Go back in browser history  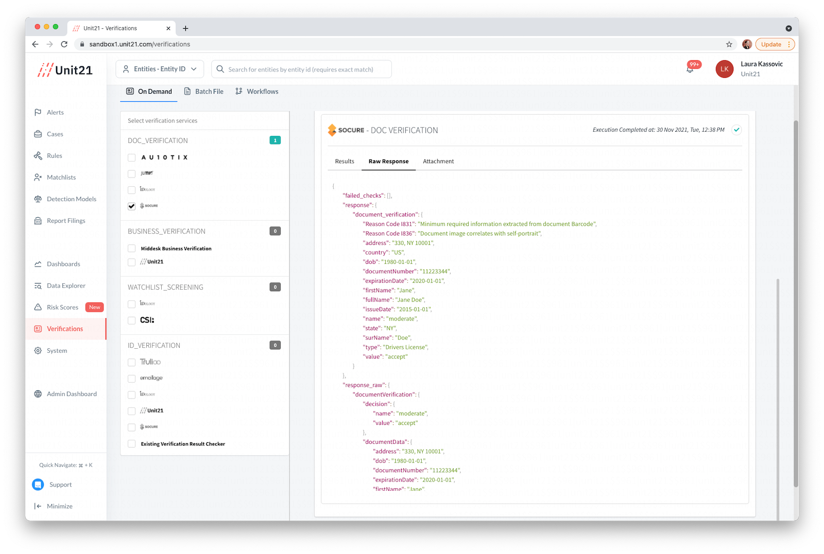click(x=35, y=44)
